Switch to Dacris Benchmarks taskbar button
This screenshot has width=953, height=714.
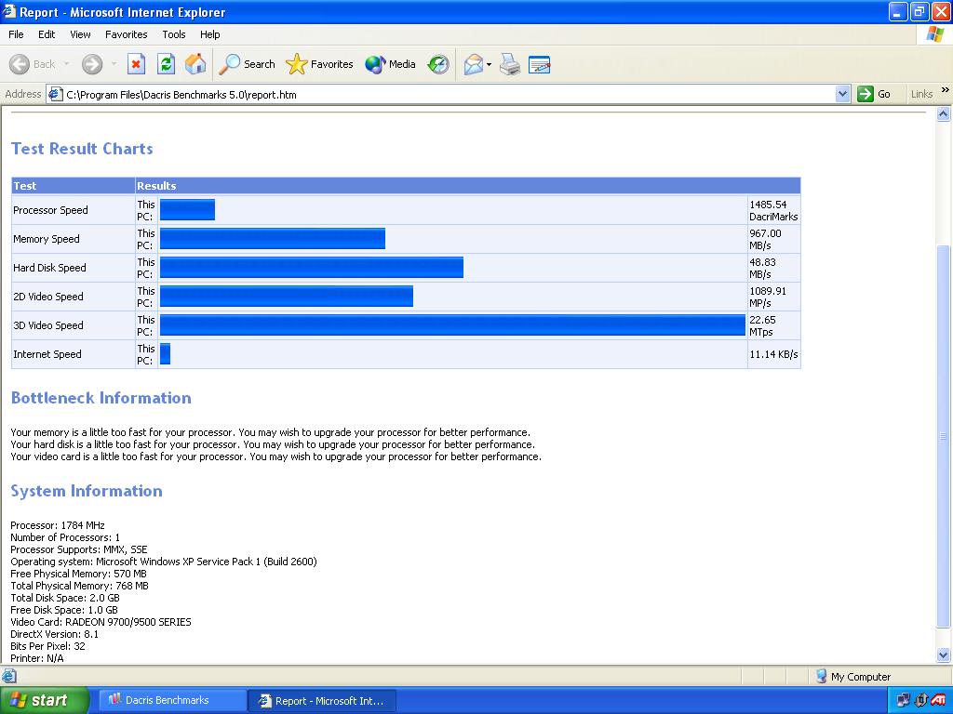click(172, 700)
